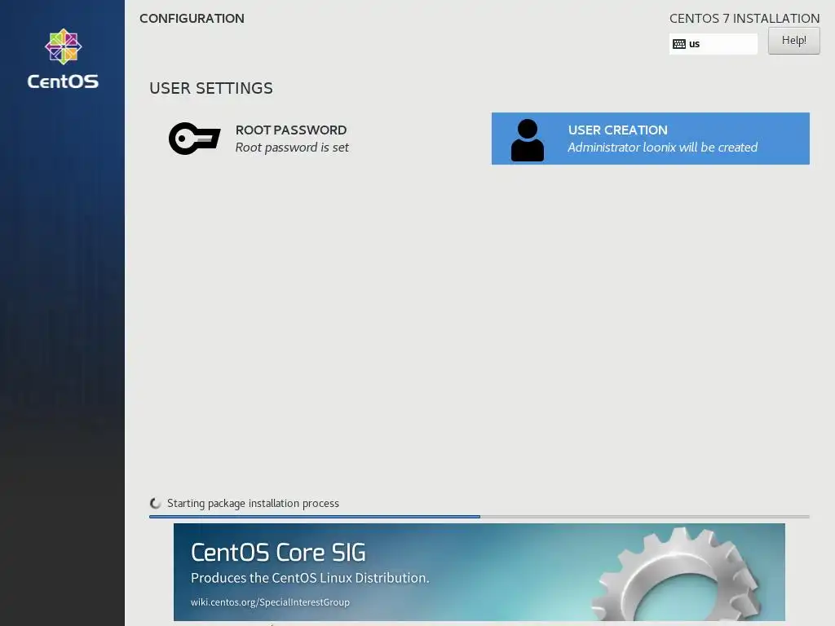Click the root password key icon

194,139
